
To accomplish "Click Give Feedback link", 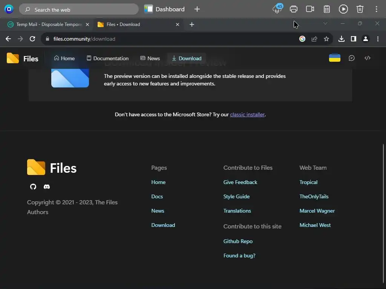I will pyautogui.click(x=240, y=182).
